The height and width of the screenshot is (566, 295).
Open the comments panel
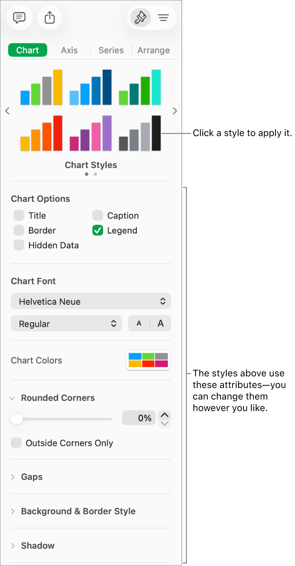pos(19,17)
